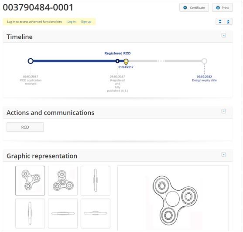Open fourth thumbnail vertical side view lower row
This screenshot has width=243, height=232.
30,213
